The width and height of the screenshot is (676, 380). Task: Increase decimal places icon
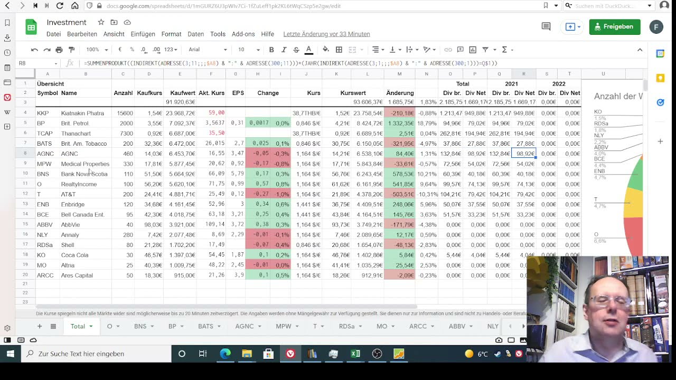156,50
